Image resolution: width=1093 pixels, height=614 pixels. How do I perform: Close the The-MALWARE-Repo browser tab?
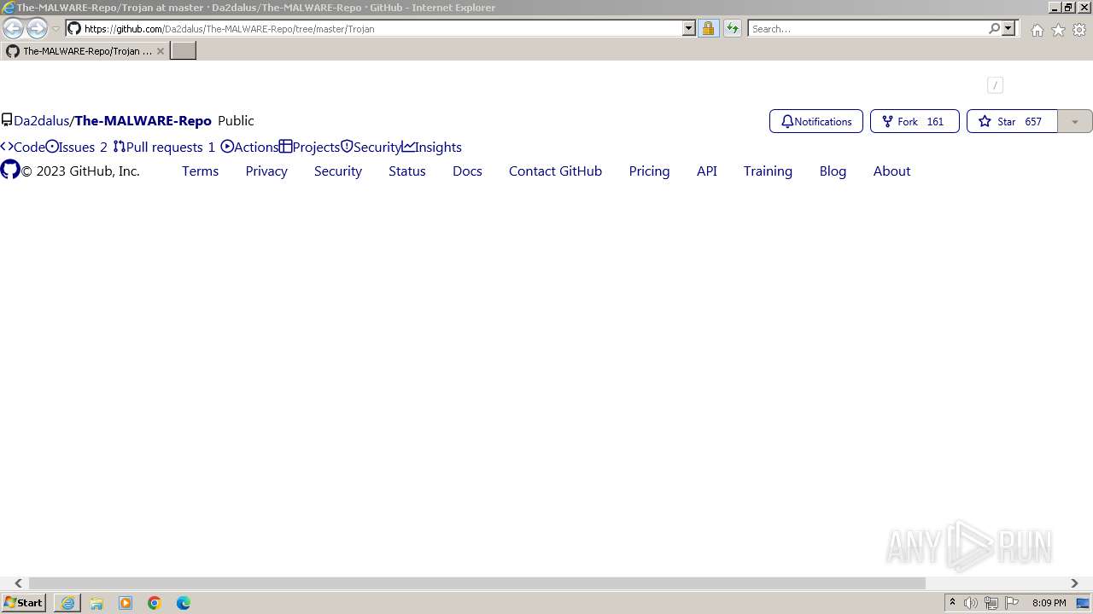(161, 51)
